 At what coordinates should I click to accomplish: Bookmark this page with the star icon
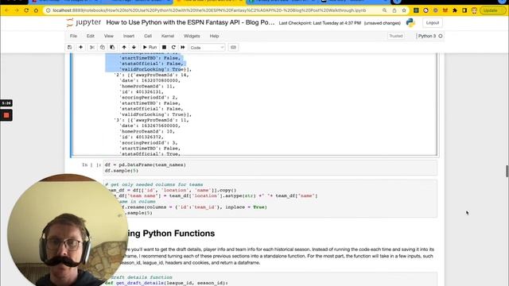coord(404,10)
